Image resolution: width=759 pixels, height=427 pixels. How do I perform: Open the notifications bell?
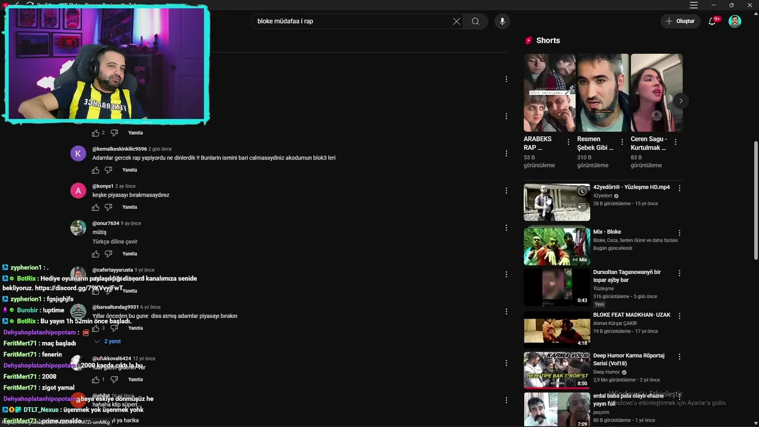712,21
